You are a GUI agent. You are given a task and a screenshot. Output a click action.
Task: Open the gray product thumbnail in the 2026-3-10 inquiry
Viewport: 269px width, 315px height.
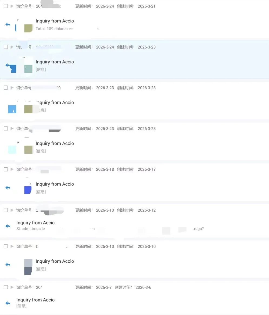point(28,267)
